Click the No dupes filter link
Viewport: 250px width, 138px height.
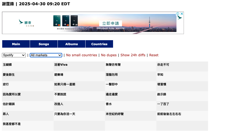109,55
